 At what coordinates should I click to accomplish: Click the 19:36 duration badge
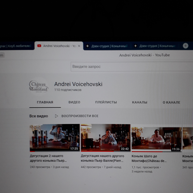176,149
